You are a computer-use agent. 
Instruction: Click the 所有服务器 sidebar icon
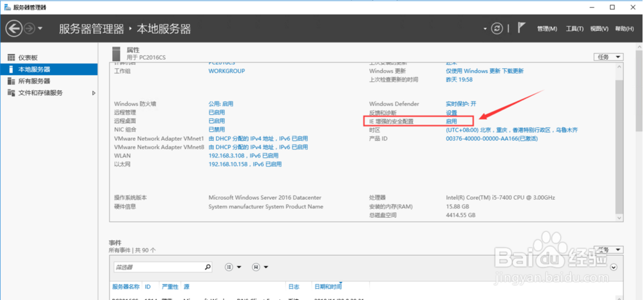(x=11, y=81)
